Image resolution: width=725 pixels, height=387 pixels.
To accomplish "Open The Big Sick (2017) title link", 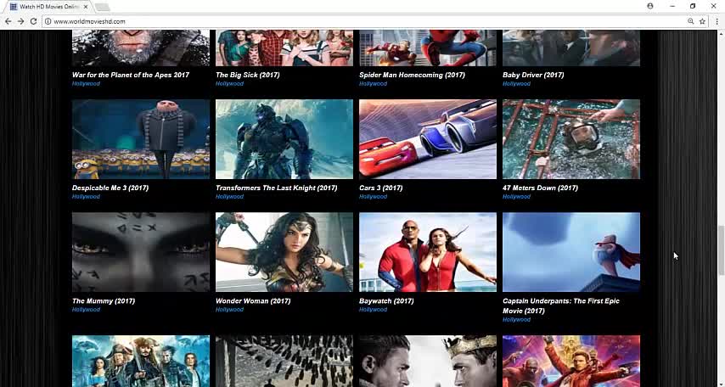I will click(x=247, y=75).
